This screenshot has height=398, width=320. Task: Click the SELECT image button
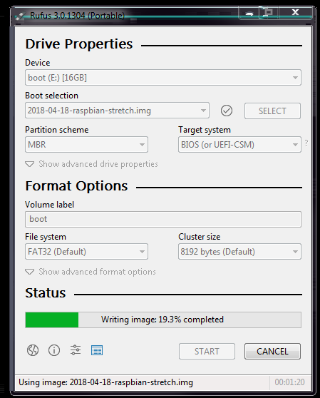tap(272, 111)
